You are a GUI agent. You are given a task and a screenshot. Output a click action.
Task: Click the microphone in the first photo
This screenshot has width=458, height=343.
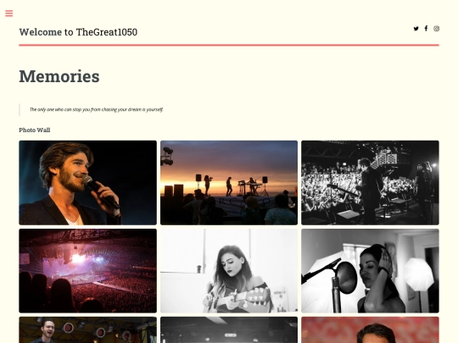click(x=100, y=191)
